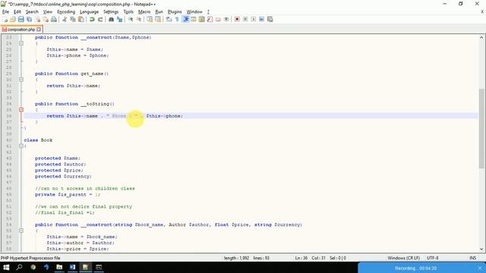
Task: Close the composition.php tab
Action: pyautogui.click(x=39, y=30)
